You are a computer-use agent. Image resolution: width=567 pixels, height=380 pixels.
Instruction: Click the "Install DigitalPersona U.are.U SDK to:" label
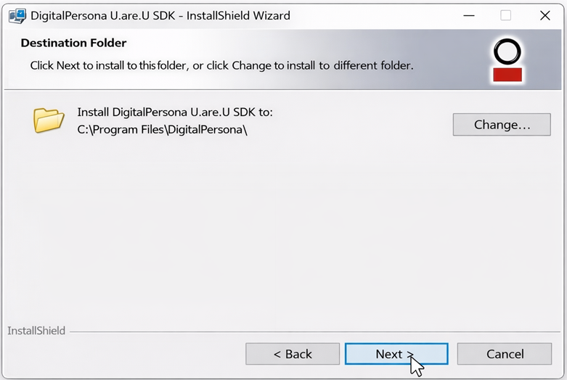[x=174, y=112]
